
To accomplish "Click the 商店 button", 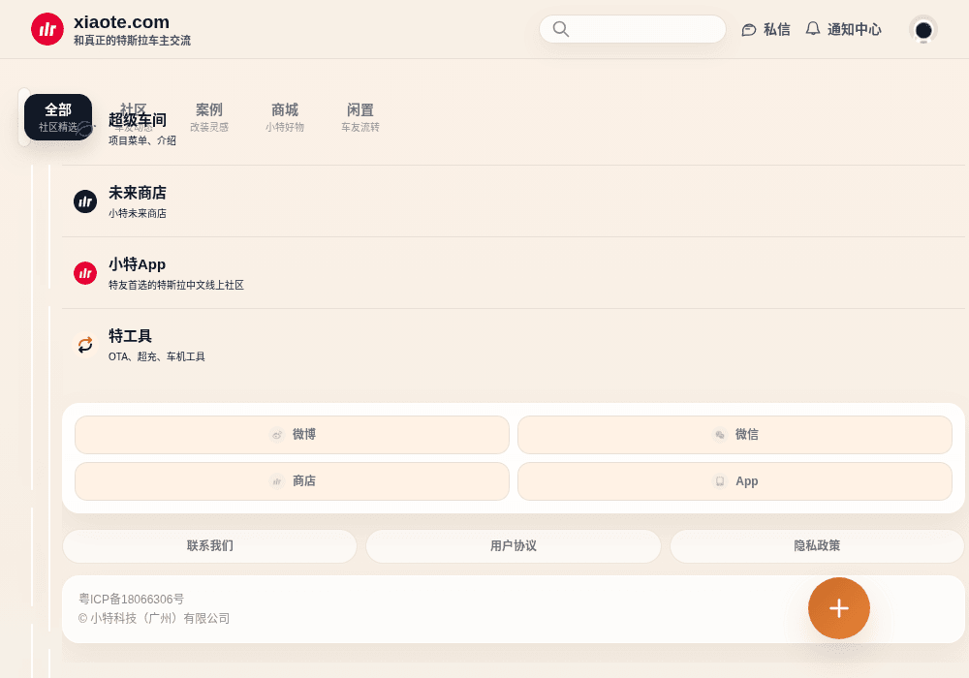I will click(292, 481).
